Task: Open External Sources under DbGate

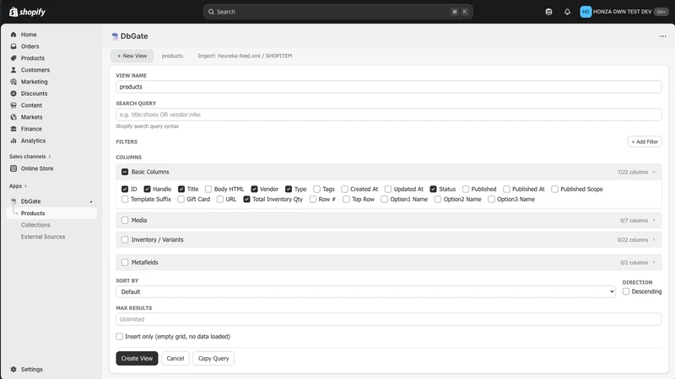Action: tap(43, 237)
